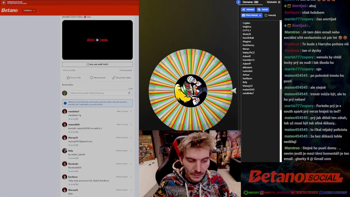This screenshot has width=350, height=197.
Task: Collapse the wheel side panel with the blue chevron
Action: (x=238, y=2)
